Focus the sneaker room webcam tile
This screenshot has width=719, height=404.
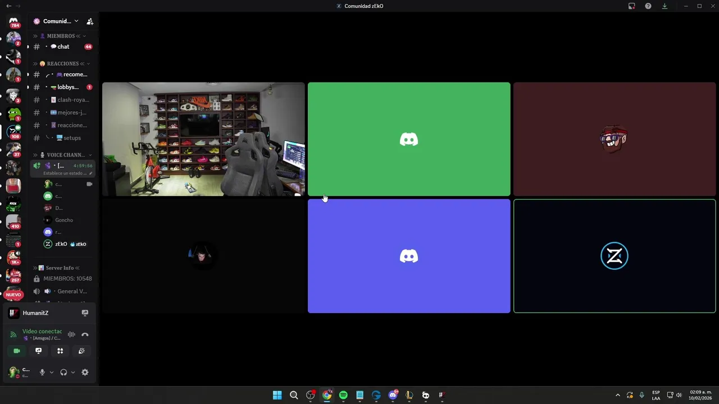tap(203, 139)
